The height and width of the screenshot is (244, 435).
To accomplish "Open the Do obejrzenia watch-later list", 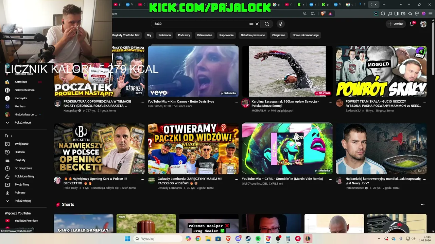I will [23, 168].
